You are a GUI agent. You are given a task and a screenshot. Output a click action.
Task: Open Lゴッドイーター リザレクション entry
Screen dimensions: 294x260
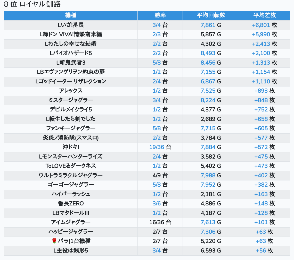[71, 81]
